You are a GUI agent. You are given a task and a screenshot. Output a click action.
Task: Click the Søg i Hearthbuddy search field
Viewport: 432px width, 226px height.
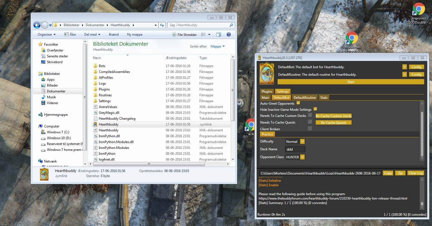(201, 25)
